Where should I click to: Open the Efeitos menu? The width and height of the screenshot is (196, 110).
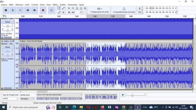(x=55, y=5)
